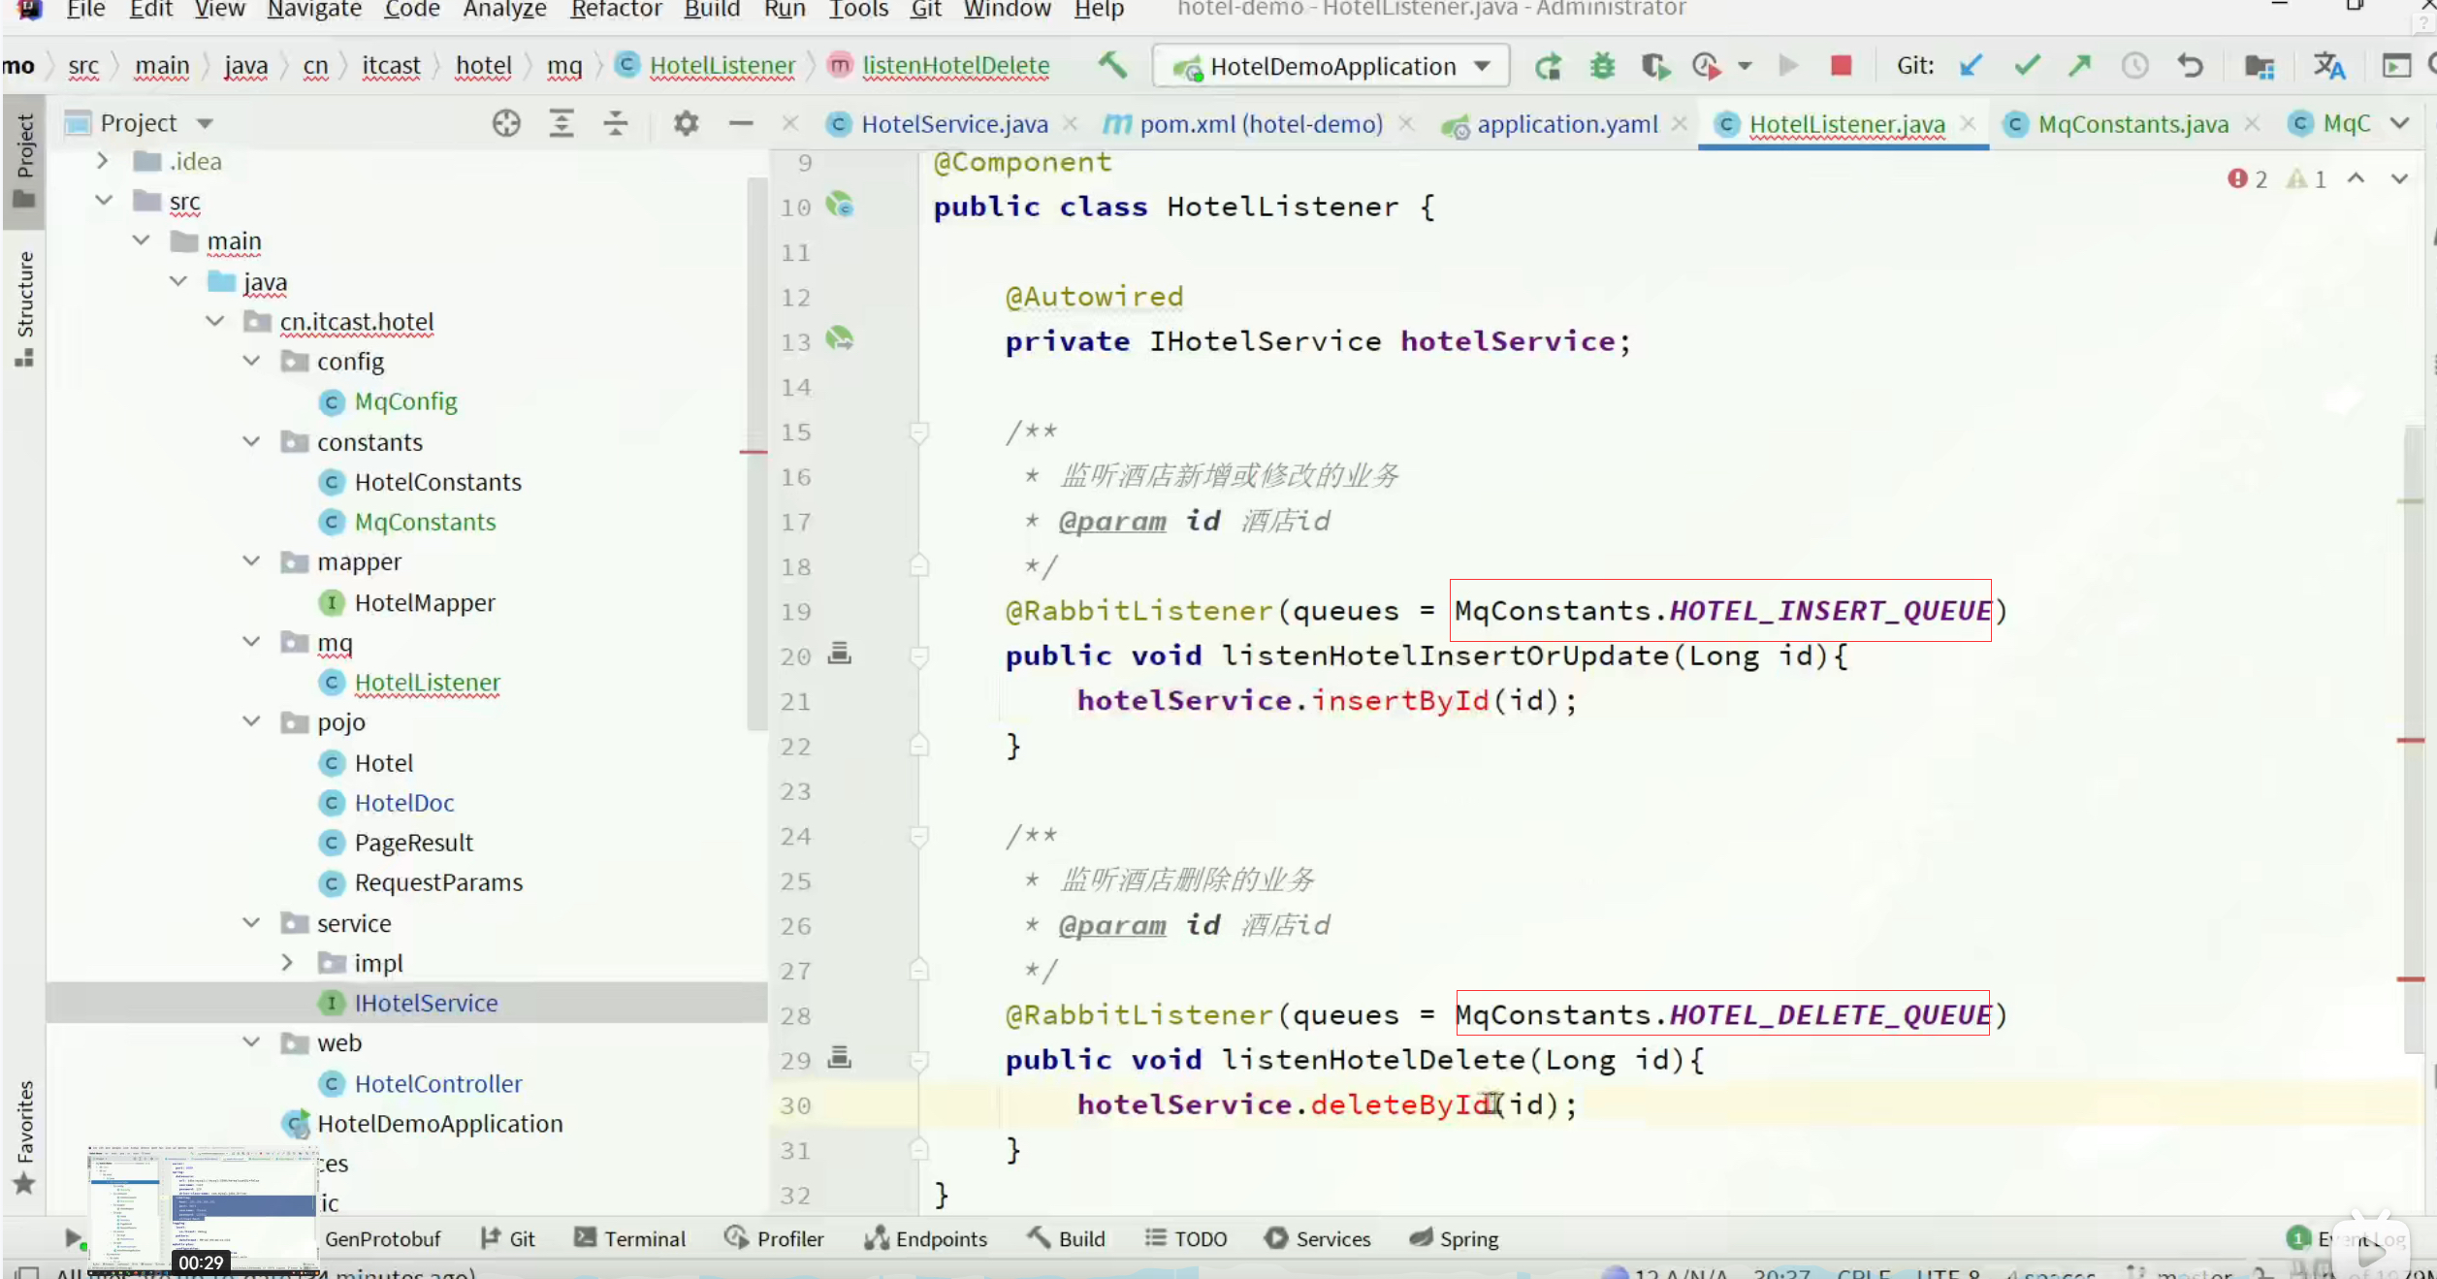This screenshot has height=1279, width=2437.
Task: Toggle the Structure tool window on the left edge
Action: (24, 308)
